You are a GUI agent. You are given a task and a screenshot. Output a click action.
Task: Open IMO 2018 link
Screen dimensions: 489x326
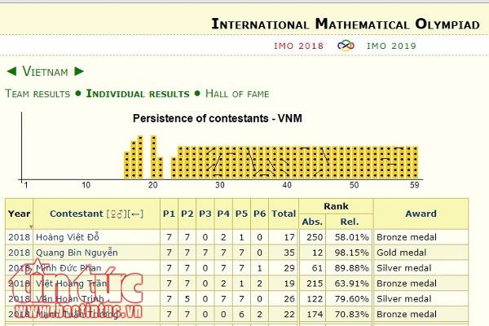pos(300,46)
